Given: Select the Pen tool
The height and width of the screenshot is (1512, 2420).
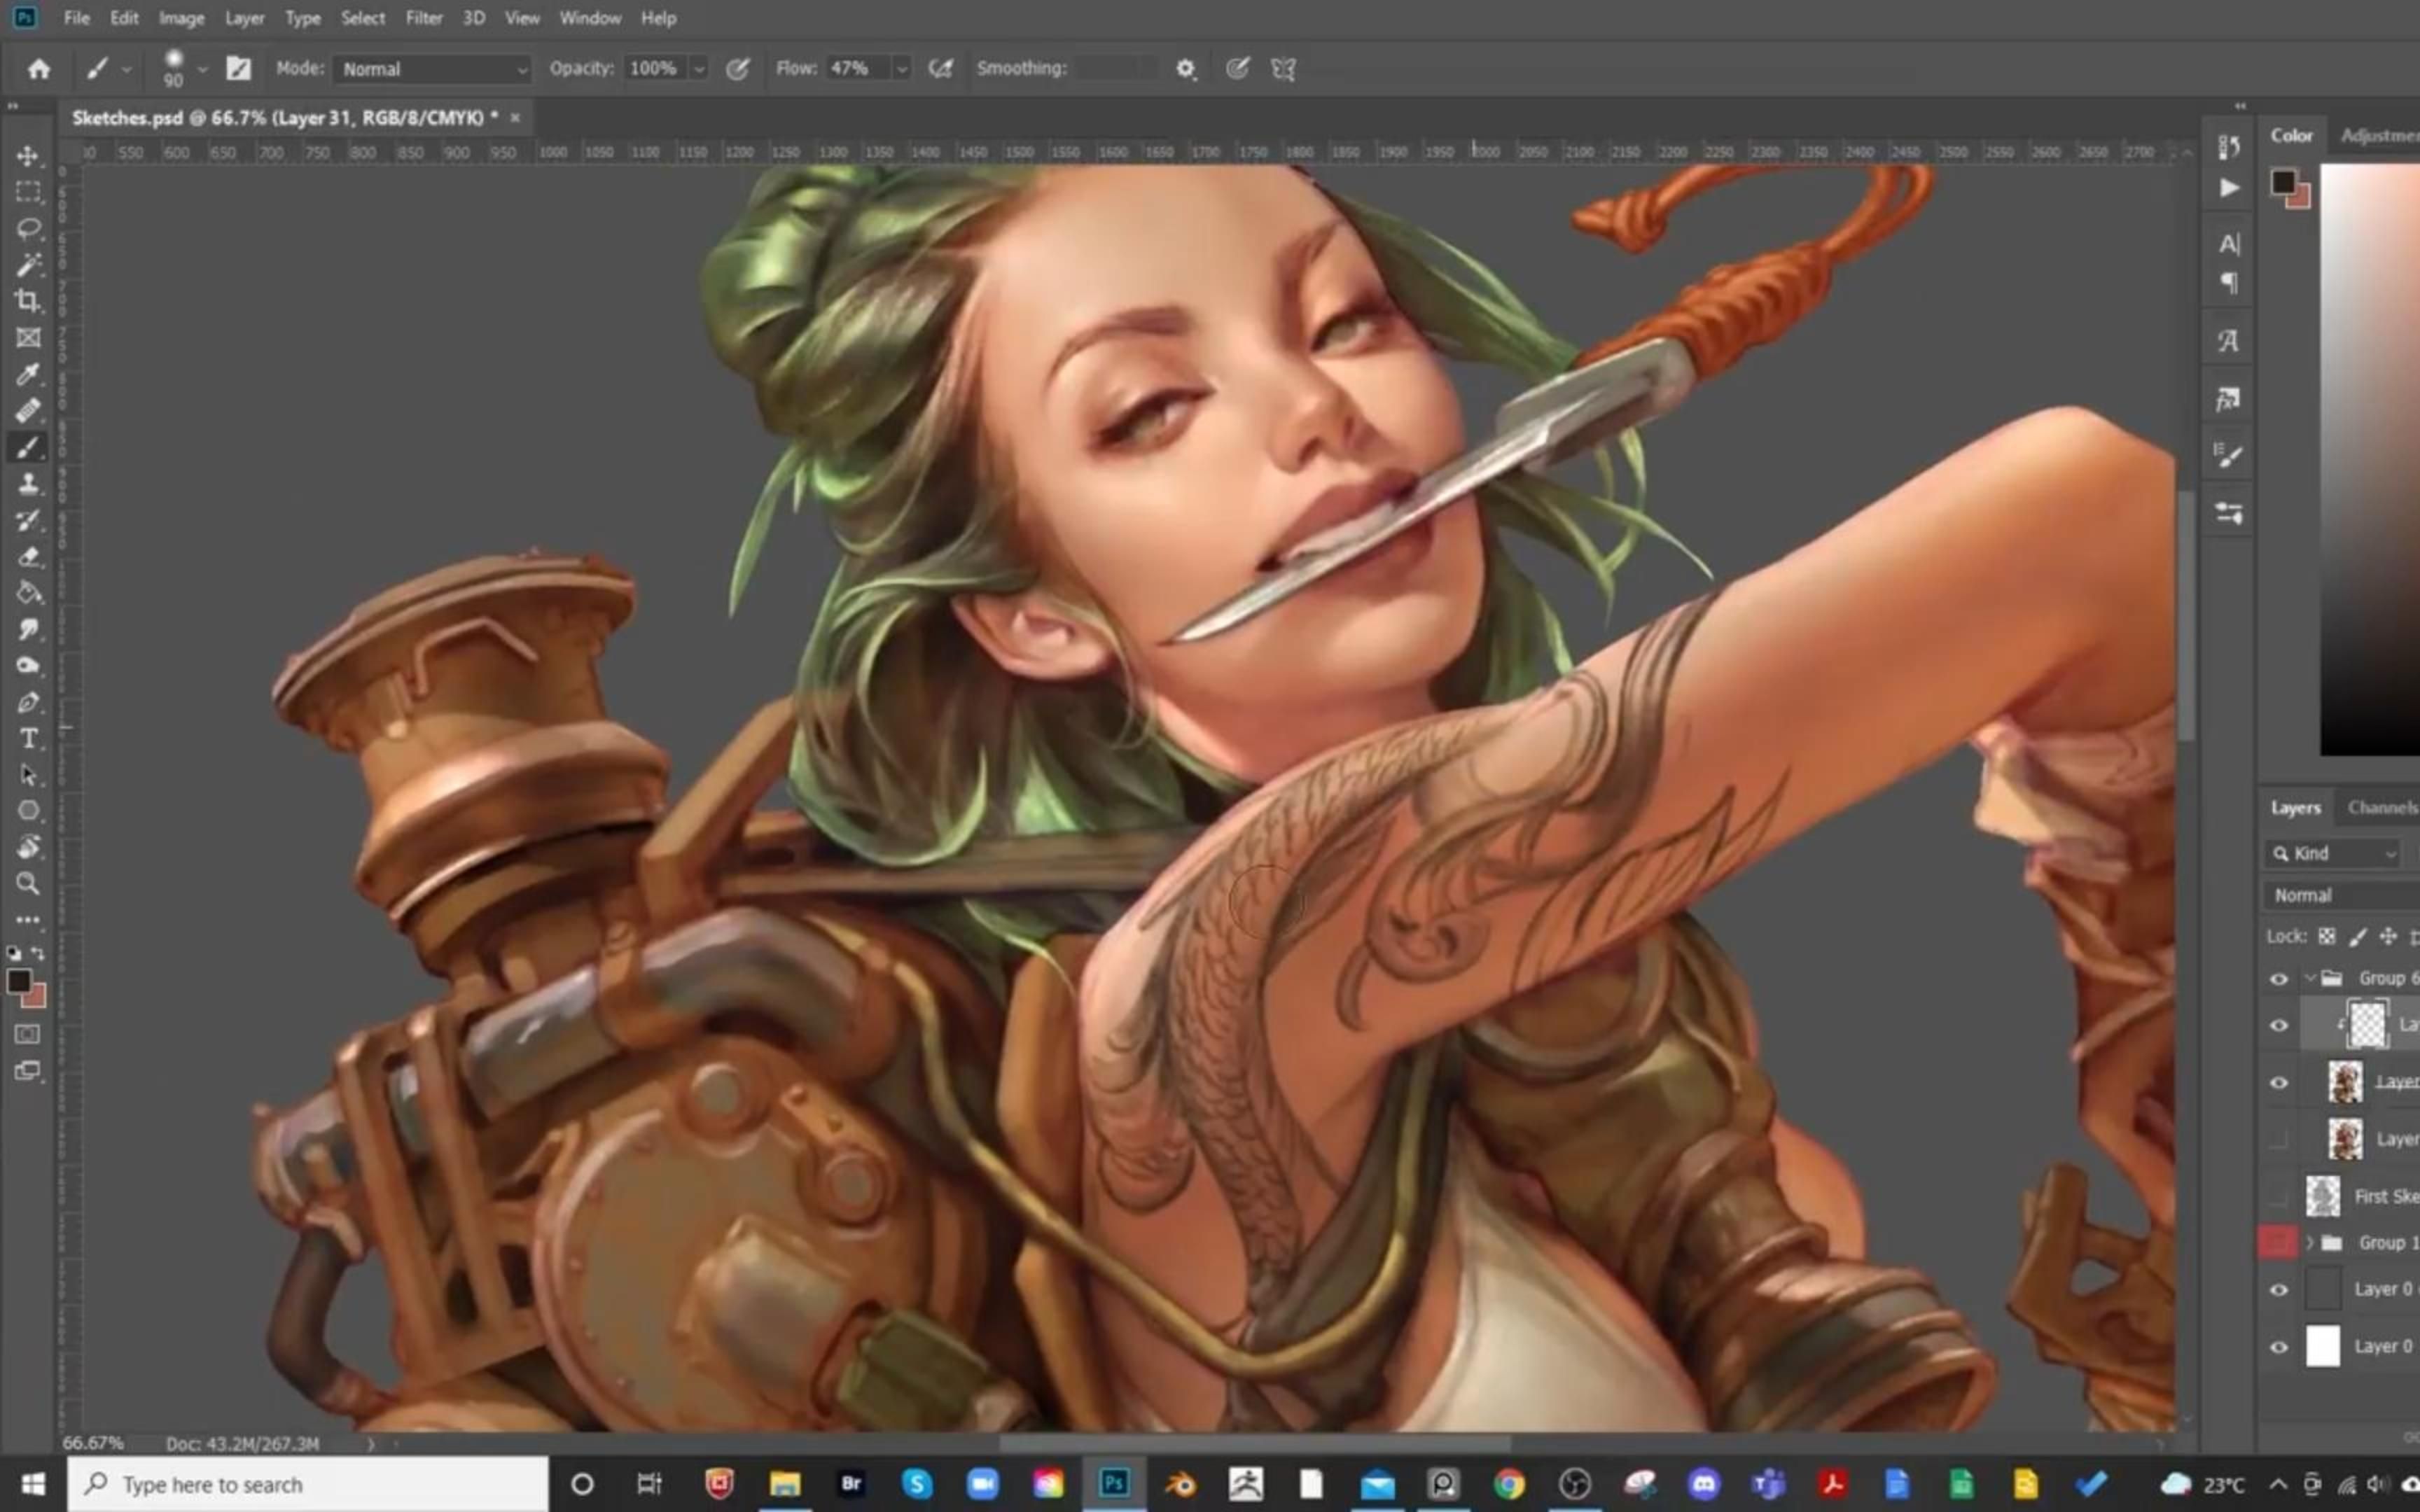Looking at the screenshot, I should [x=28, y=702].
